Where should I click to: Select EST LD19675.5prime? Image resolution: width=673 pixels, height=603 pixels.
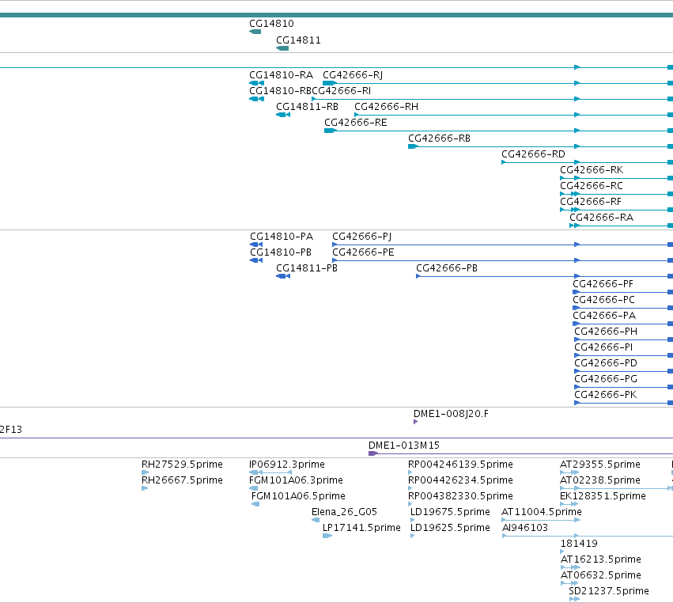(450, 512)
